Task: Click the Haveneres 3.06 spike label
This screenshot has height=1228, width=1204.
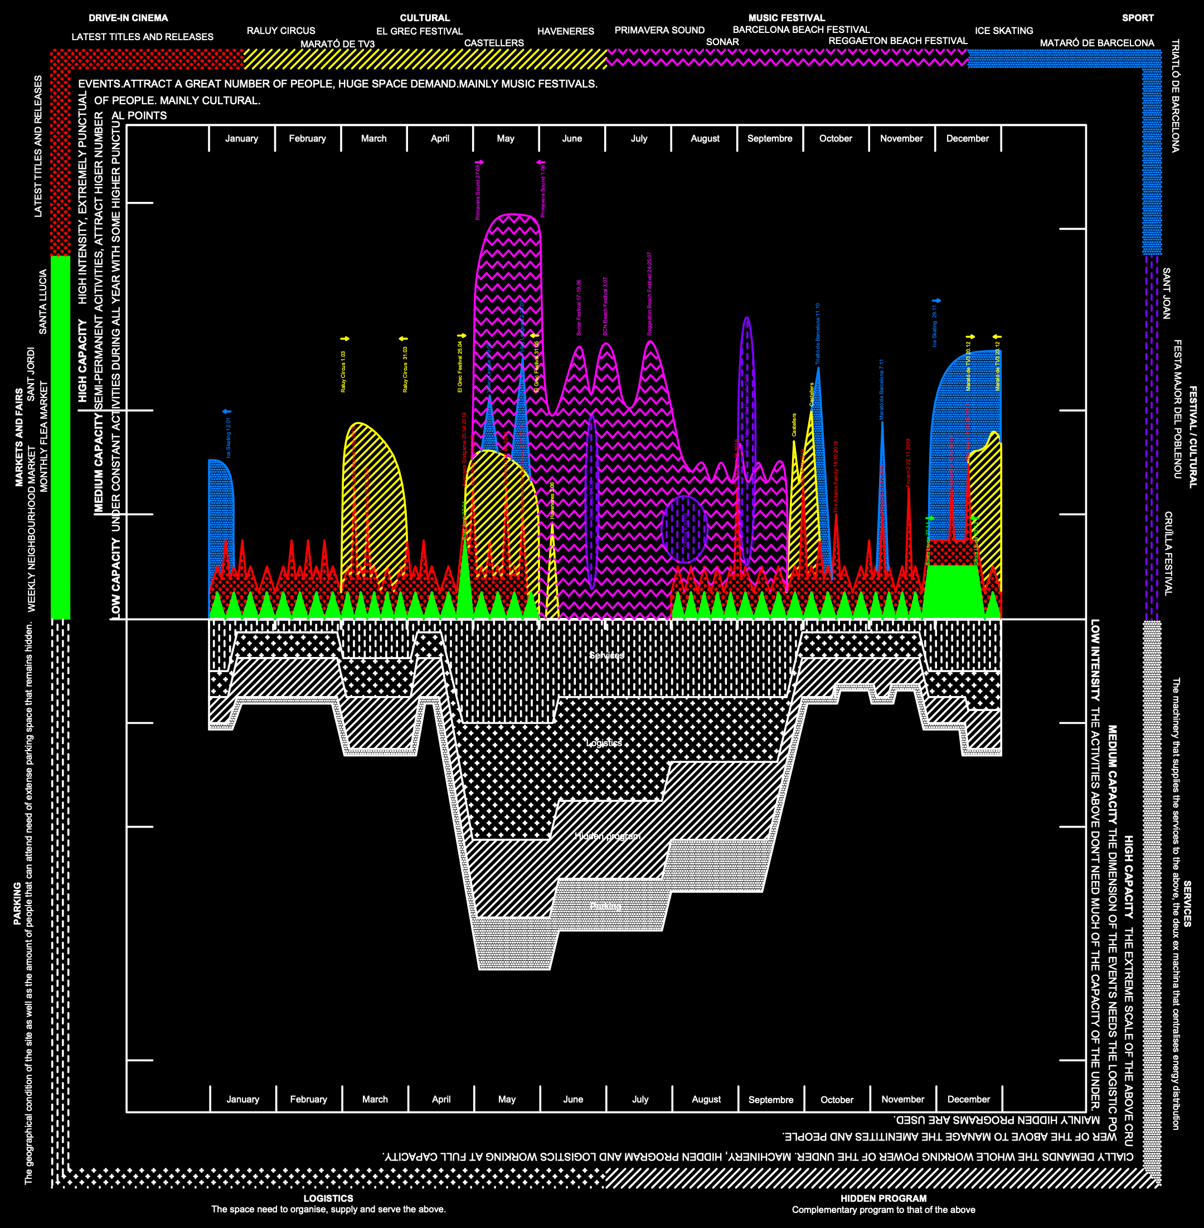Action: coord(552,500)
